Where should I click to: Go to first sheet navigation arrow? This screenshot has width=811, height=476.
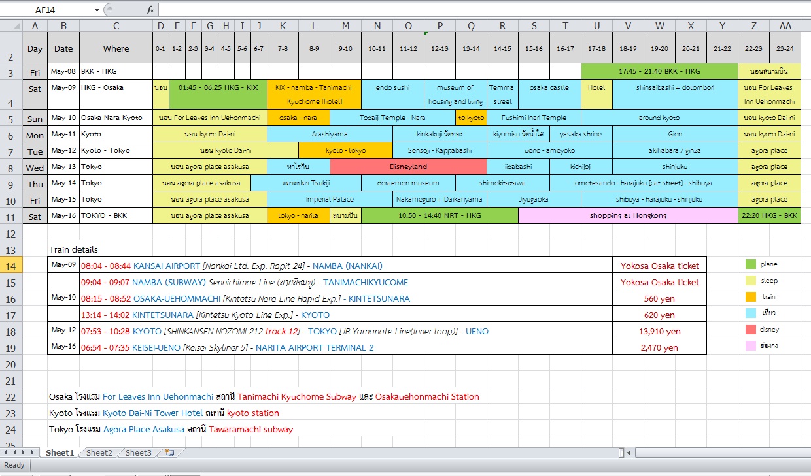(x=5, y=452)
